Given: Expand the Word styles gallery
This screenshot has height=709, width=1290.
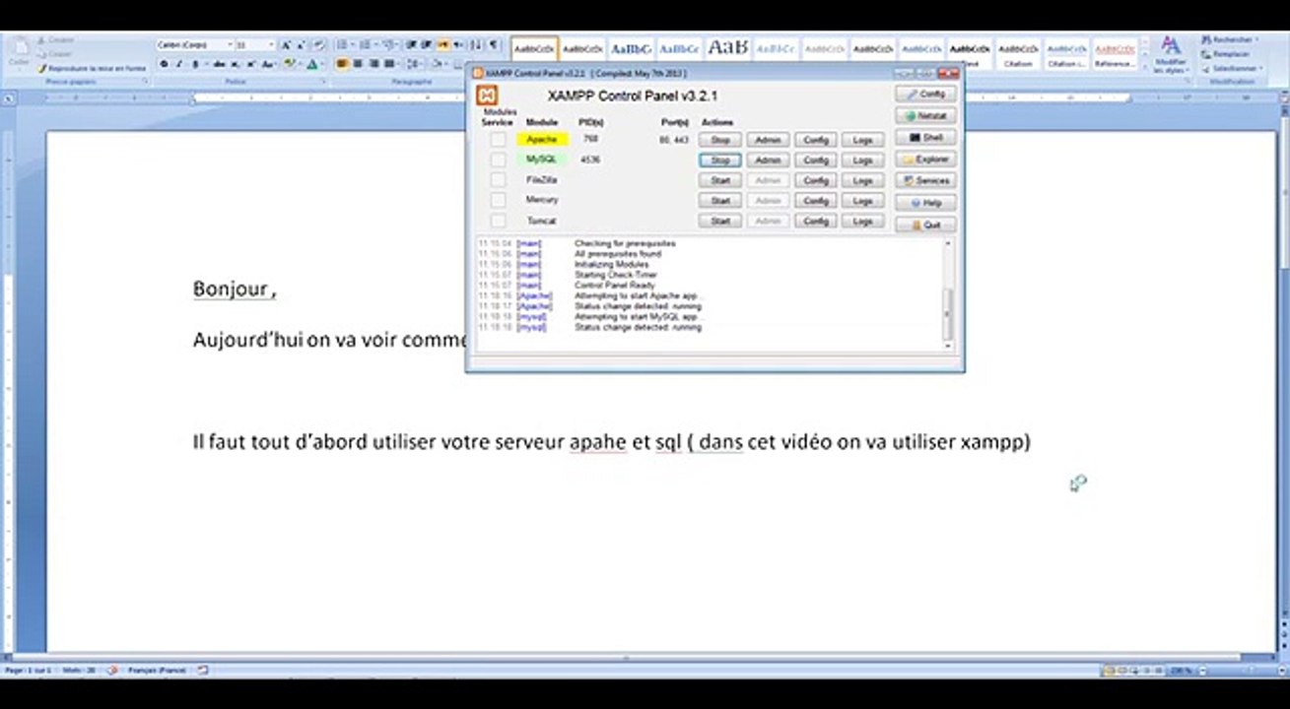Looking at the screenshot, I should 1144,69.
